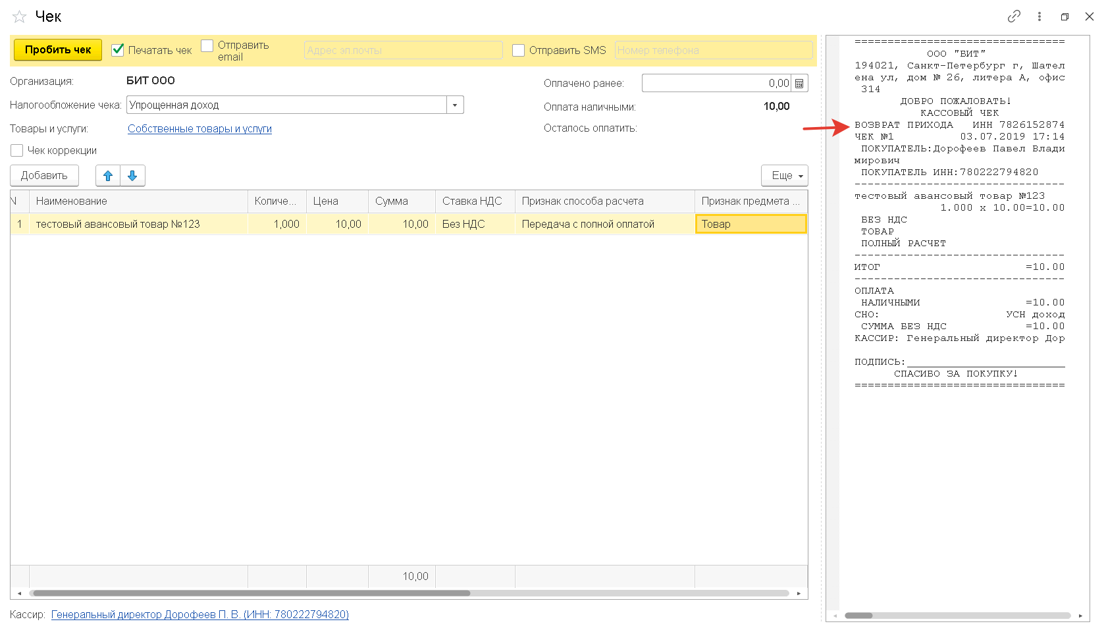Click Добавить button

(44, 176)
